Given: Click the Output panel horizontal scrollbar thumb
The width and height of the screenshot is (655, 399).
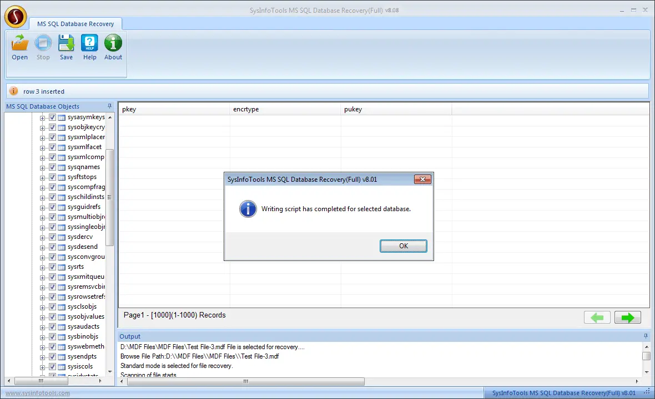Looking at the screenshot, I should pyautogui.click(x=245, y=381).
